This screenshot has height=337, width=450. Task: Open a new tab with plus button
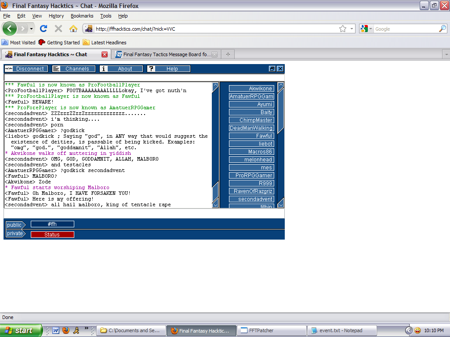228,54
